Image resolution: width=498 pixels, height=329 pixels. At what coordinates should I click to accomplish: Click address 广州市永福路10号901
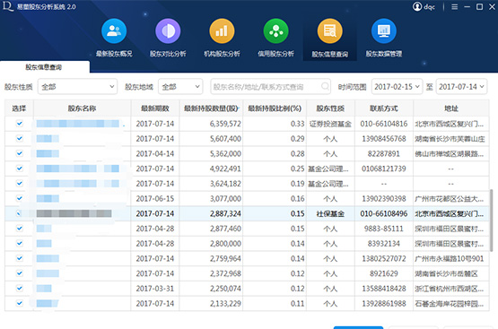pos(449,258)
